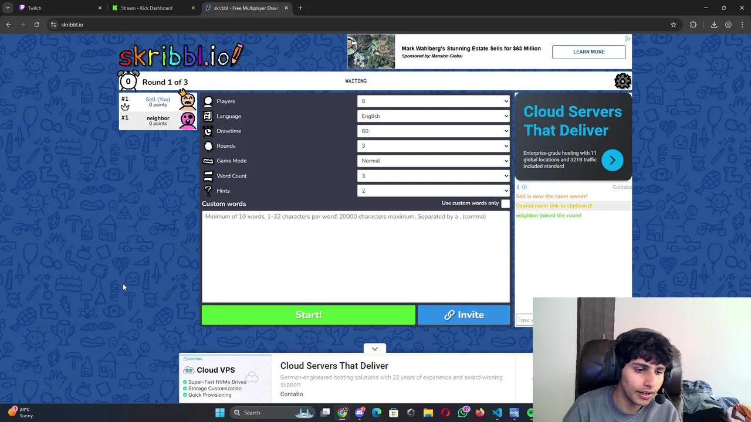Screen dimensions: 751x422
Task: Go back with the browser back arrow
Action: [x=9, y=25]
